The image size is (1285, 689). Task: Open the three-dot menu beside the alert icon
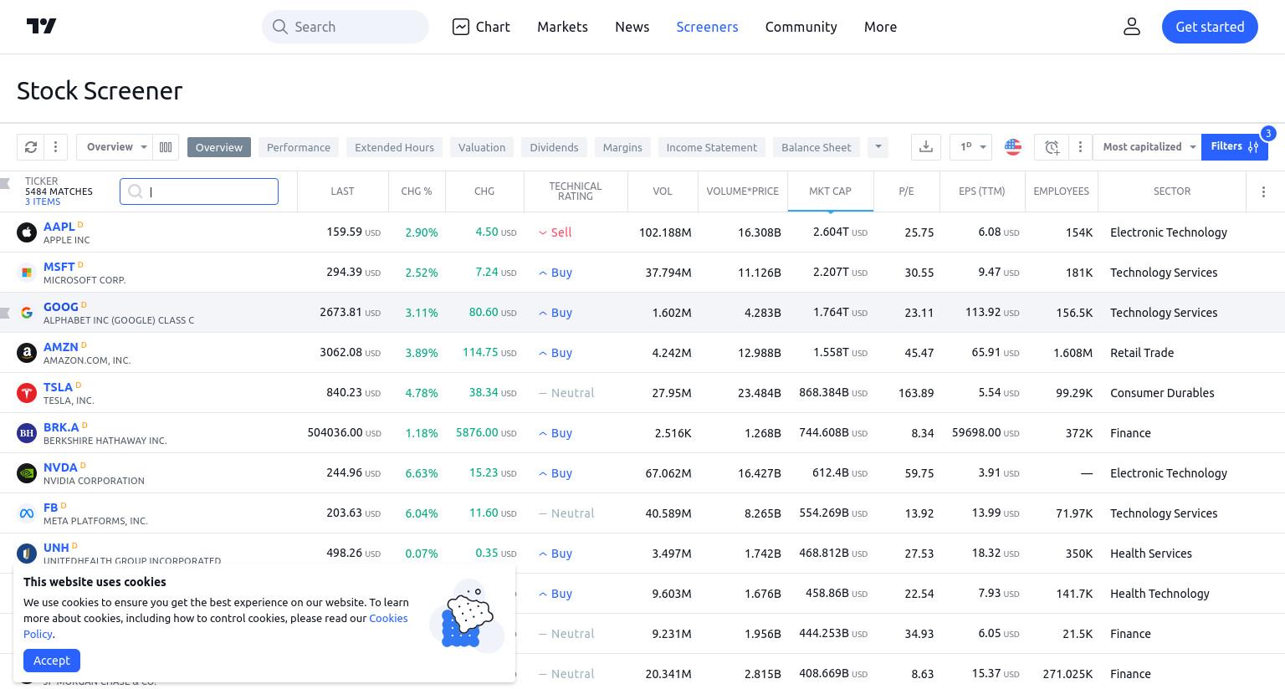pyautogui.click(x=1080, y=147)
